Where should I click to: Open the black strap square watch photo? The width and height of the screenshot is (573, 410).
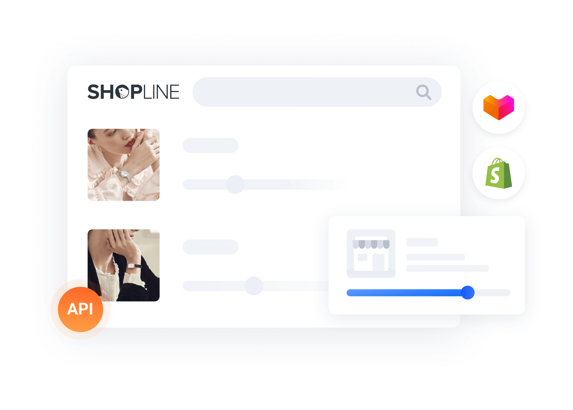[124, 265]
